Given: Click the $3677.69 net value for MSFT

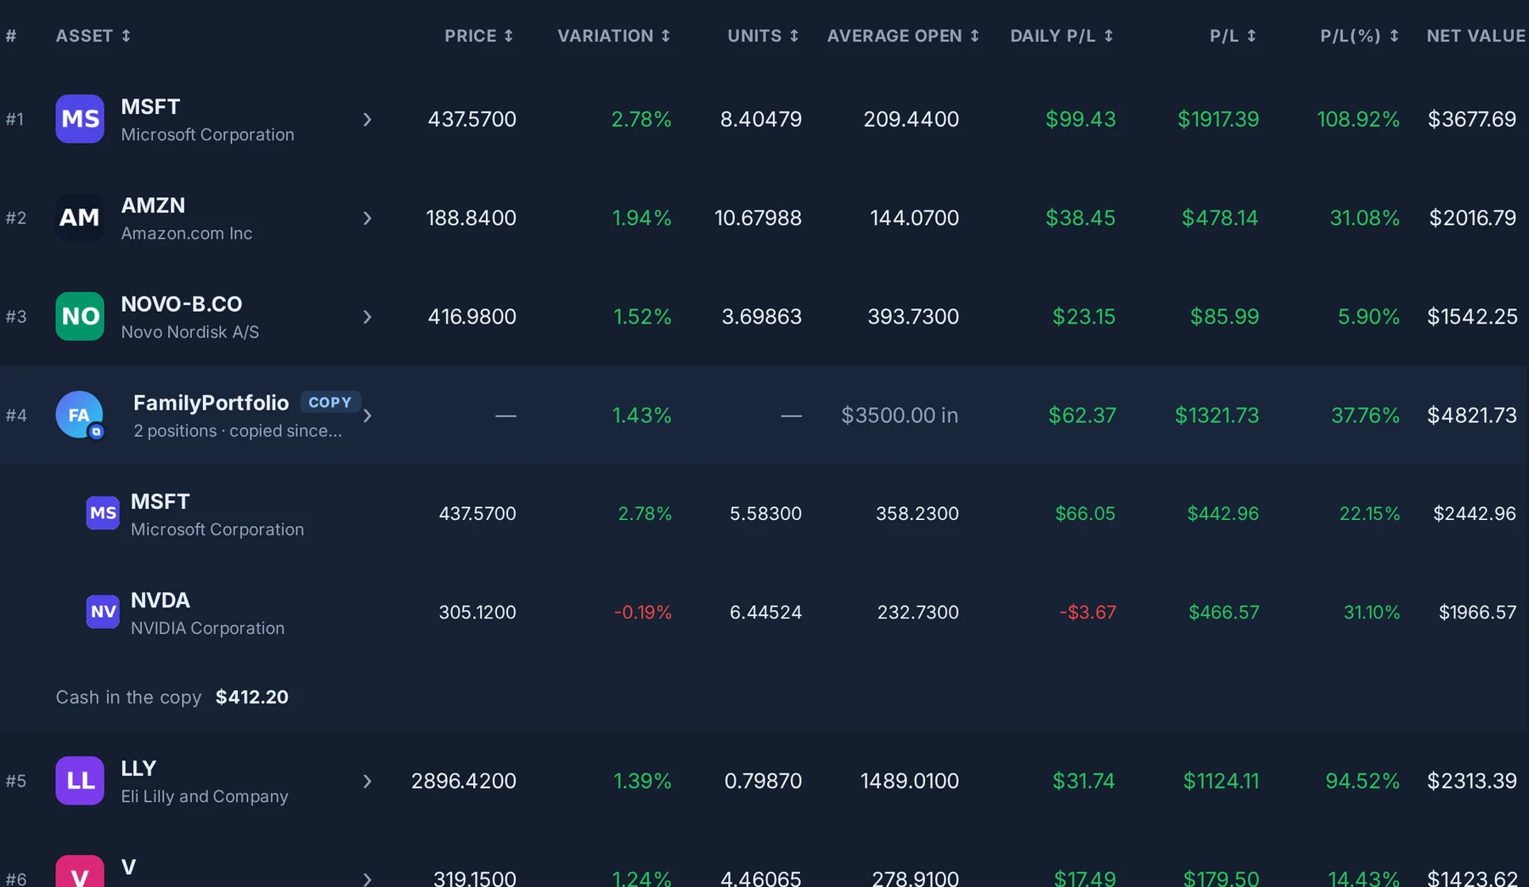Looking at the screenshot, I should coord(1472,119).
